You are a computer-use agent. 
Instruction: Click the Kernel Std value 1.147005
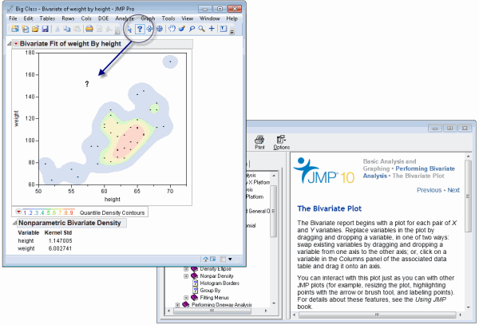(x=60, y=241)
